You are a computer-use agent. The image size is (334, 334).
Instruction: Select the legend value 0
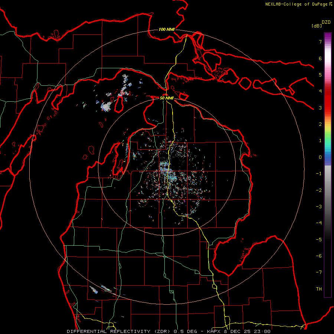pos(320,157)
